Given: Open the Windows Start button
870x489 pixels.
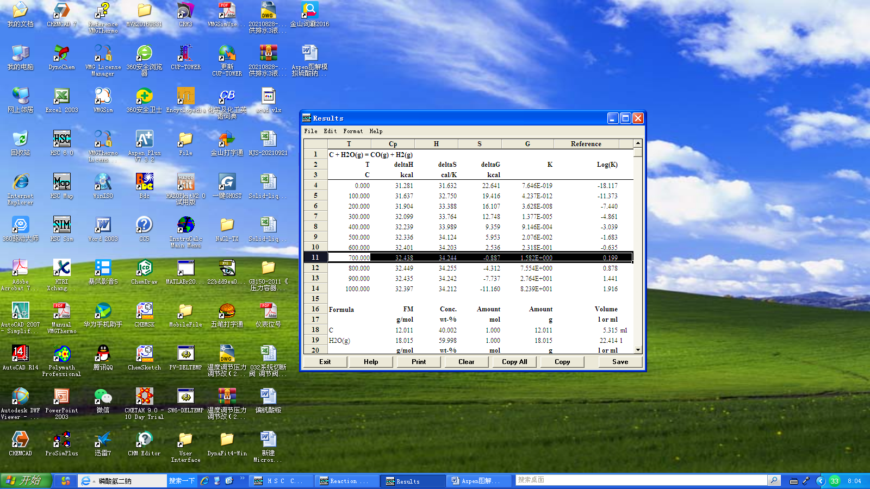Looking at the screenshot, I should click(x=26, y=481).
